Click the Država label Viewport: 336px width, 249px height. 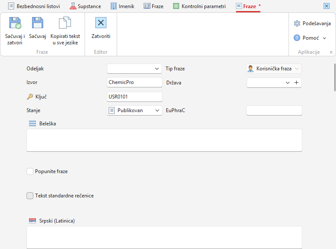click(174, 83)
